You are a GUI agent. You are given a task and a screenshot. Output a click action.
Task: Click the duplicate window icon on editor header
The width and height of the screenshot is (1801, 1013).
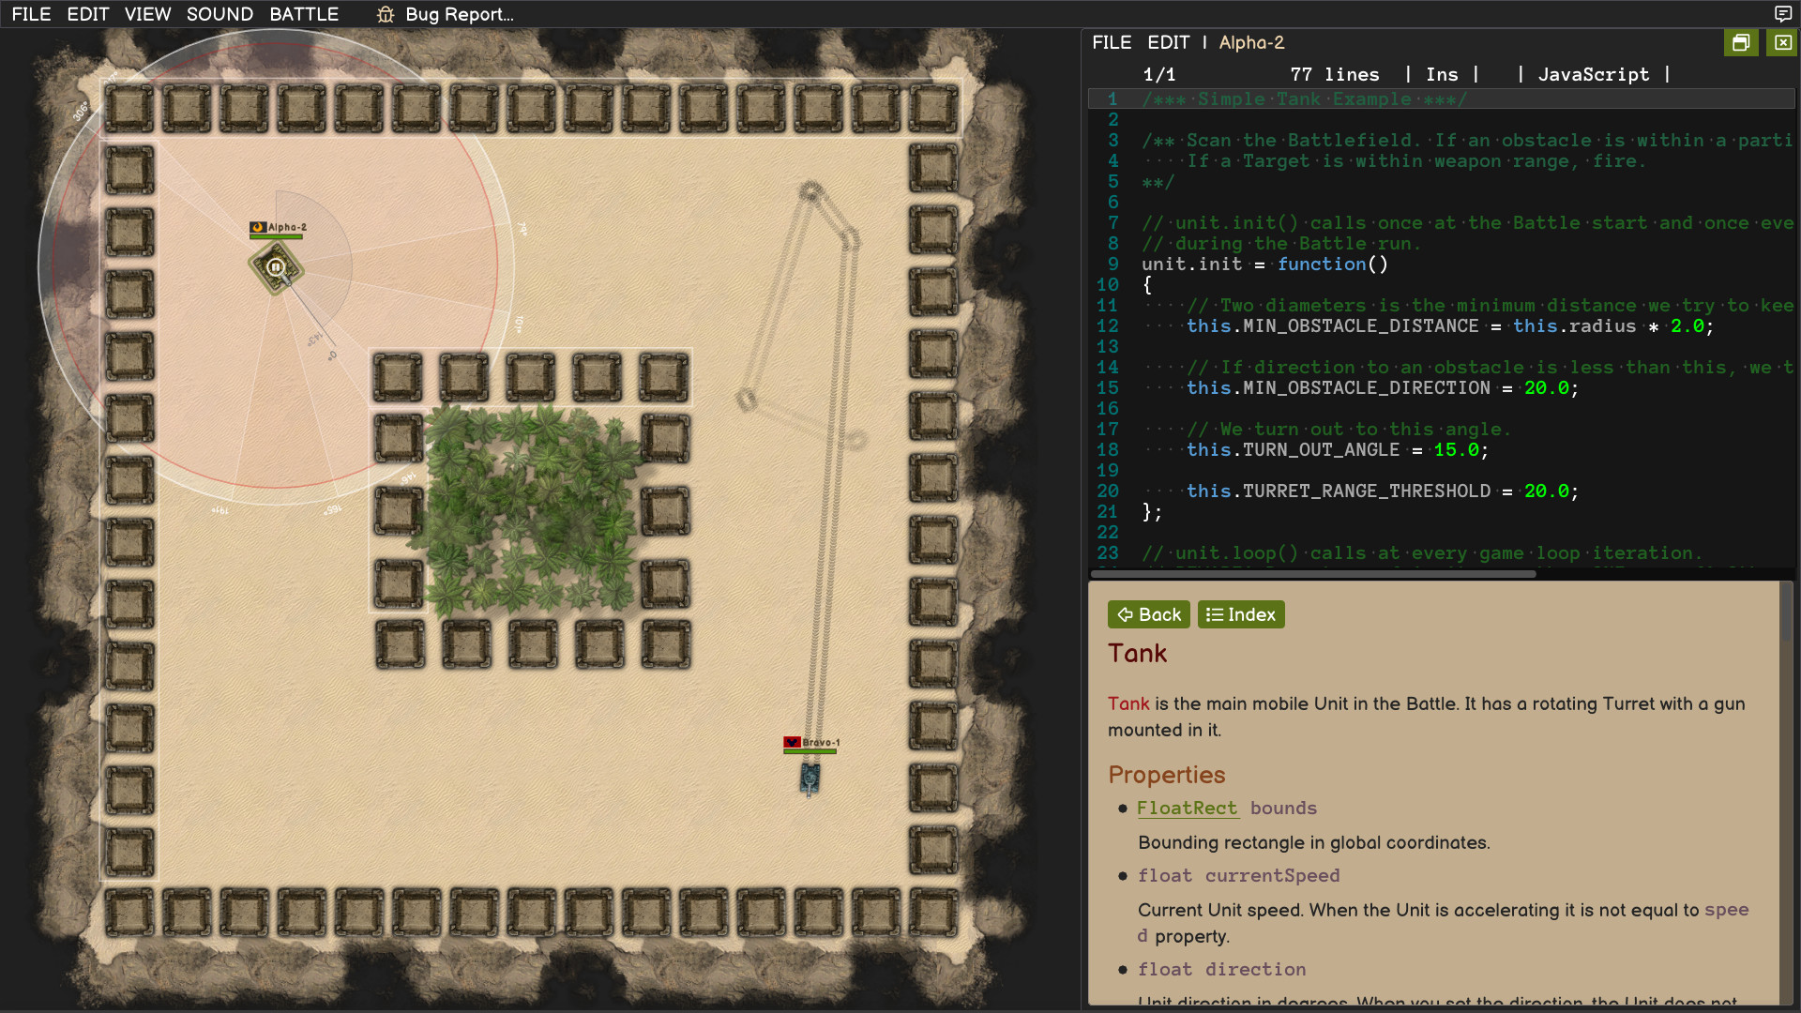click(1742, 42)
